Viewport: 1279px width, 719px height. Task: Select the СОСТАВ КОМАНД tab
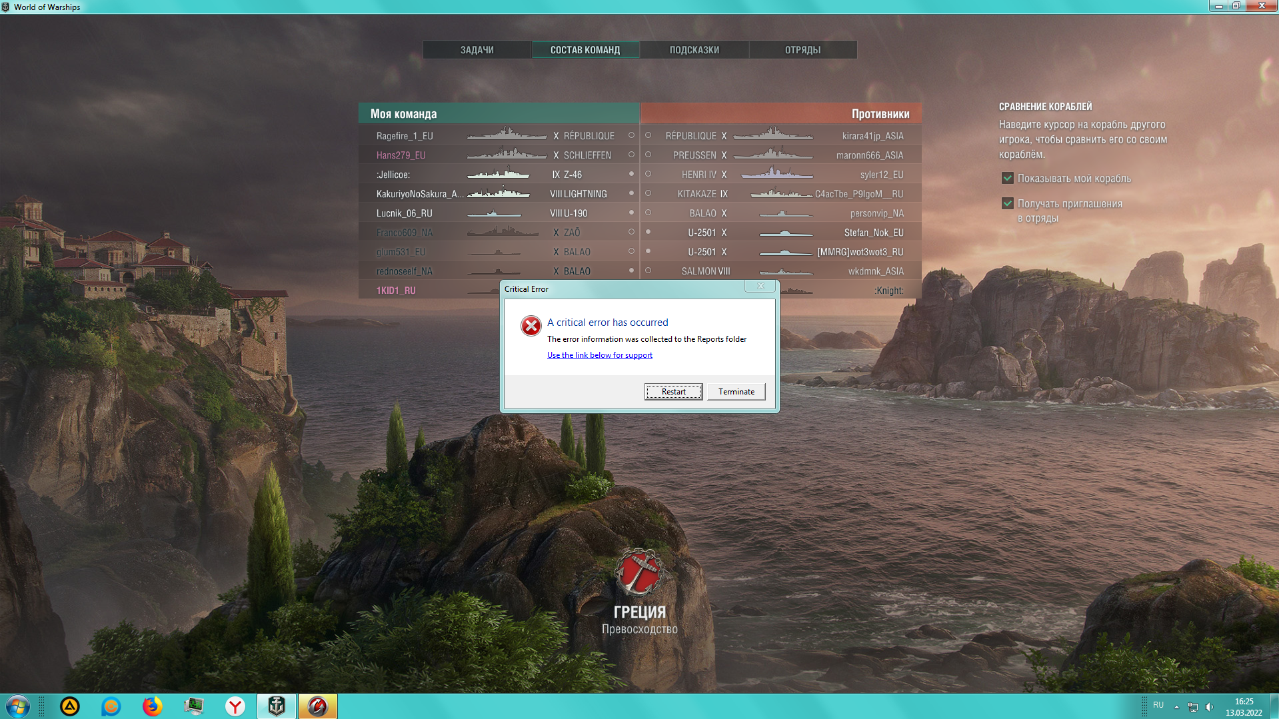point(585,50)
